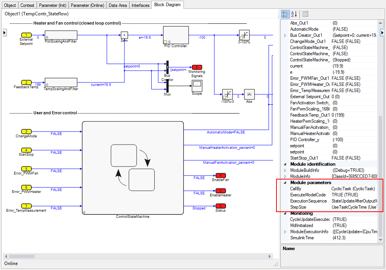Viewport: 386px width, 270px height.
Task: Click the e=-19.9 signal label
Action: pos(145,38)
